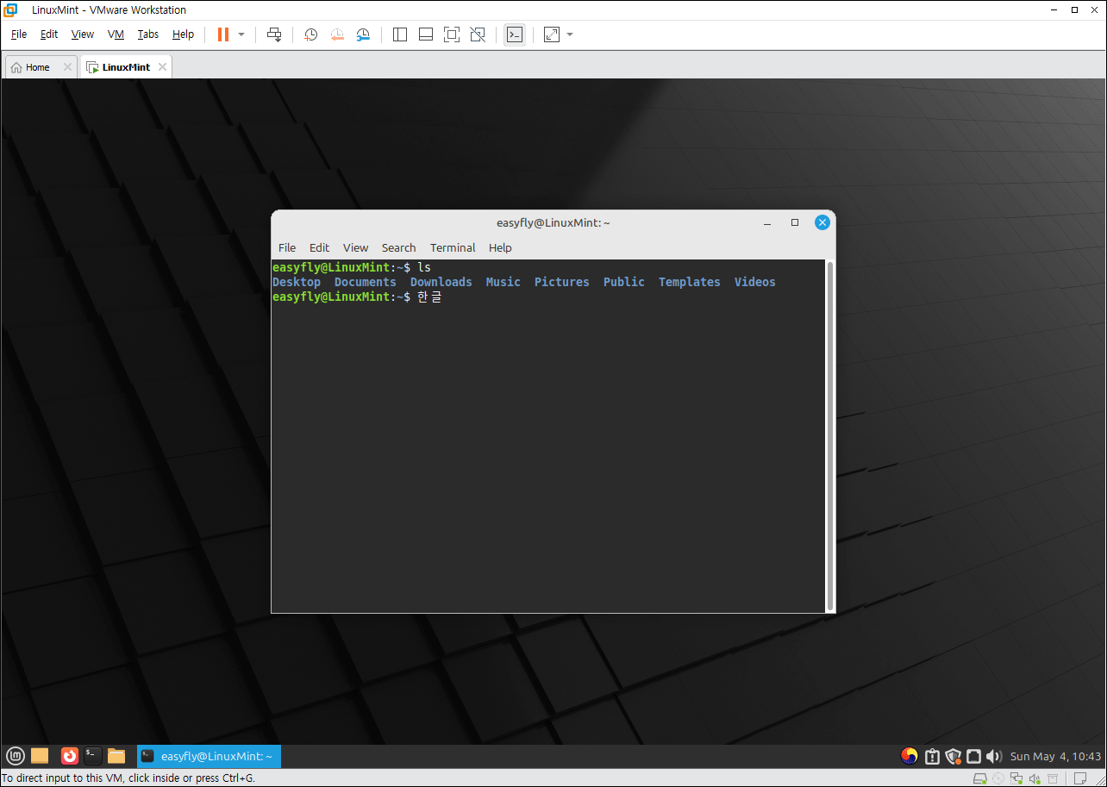
Task: Click VMware sound card status icon
Action: click(1035, 778)
